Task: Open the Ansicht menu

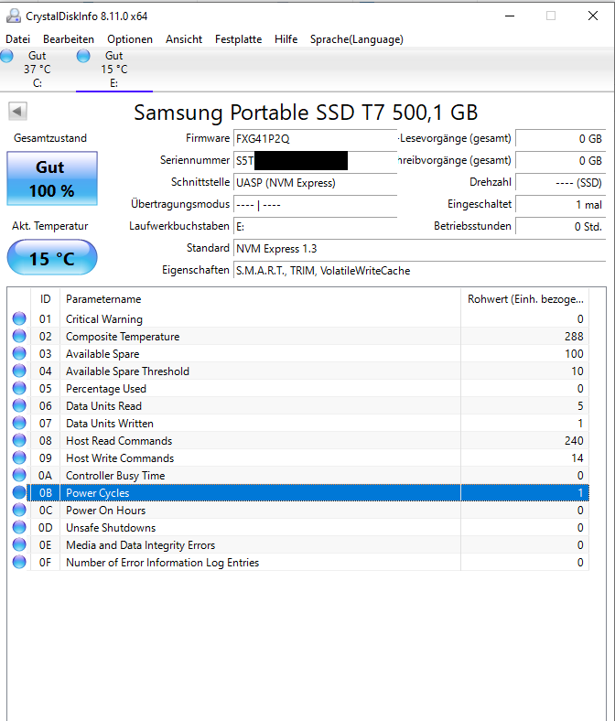Action: [x=184, y=39]
